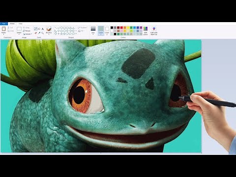
Task: Open the shape Outline dropdown
Action: coord(83,28)
